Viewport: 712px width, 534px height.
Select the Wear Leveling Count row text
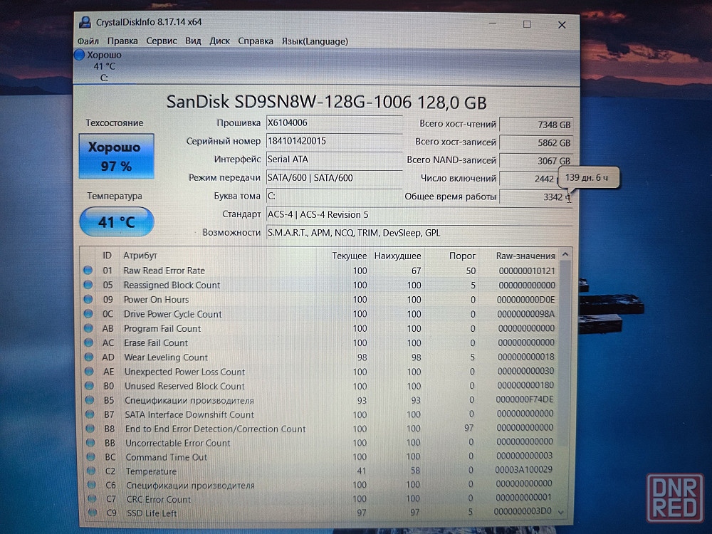(166, 357)
